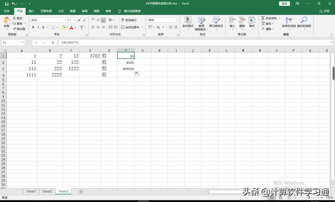The height and width of the screenshot is (202, 335).
Task: Open the Tell Me search box
Action: tap(130, 11)
